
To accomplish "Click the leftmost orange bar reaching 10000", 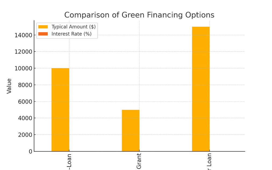I will pyautogui.click(x=60, y=110).
